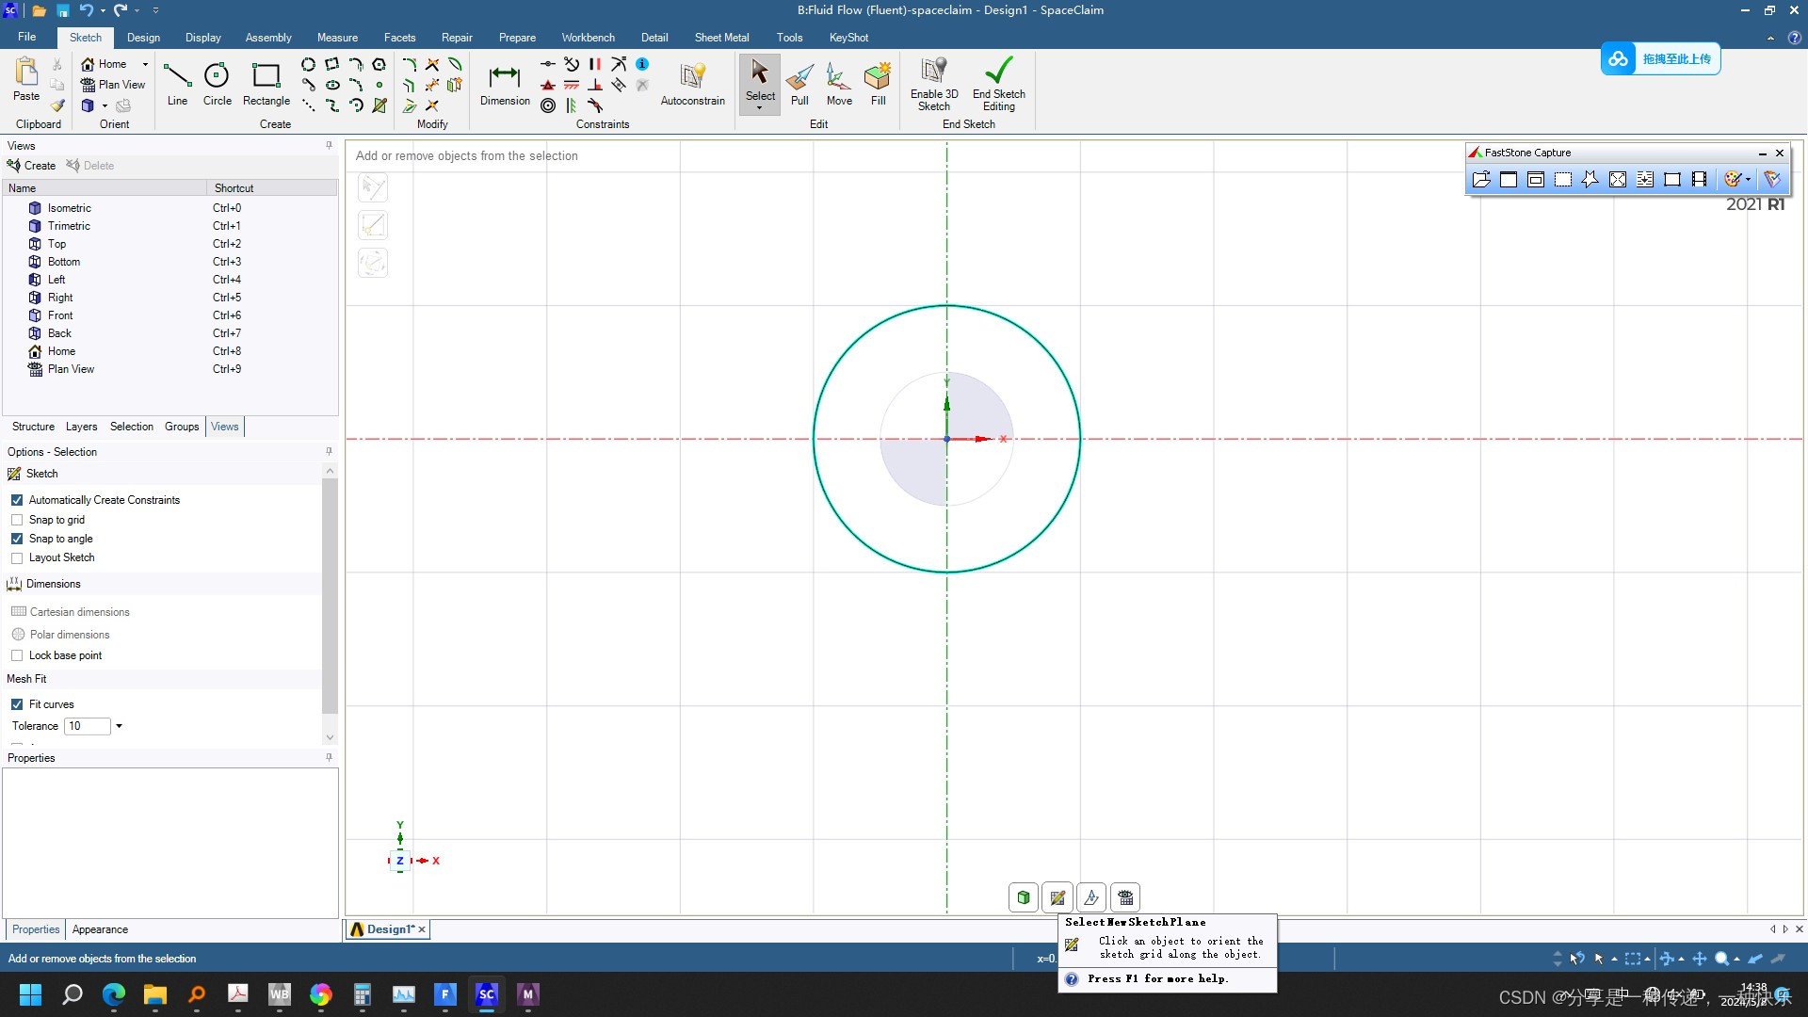This screenshot has width=1808, height=1017.
Task: Activate the Pull tool
Action: [799, 83]
